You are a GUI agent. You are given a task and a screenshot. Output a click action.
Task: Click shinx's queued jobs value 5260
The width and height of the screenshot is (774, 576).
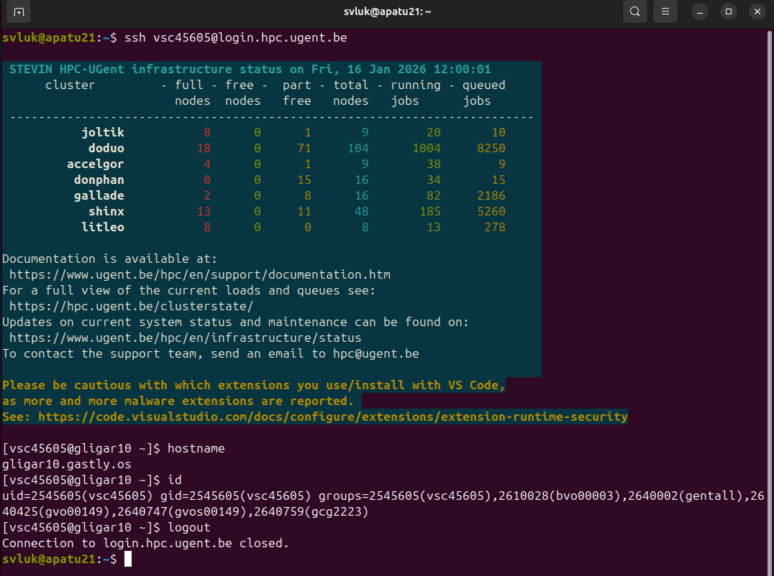click(x=491, y=211)
